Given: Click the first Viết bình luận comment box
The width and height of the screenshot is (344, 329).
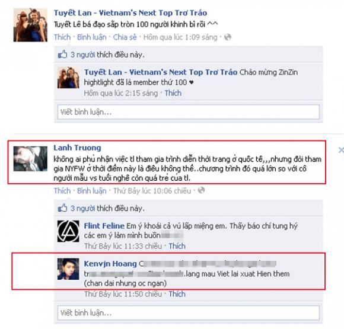Looking at the screenshot, I should [189, 112].
